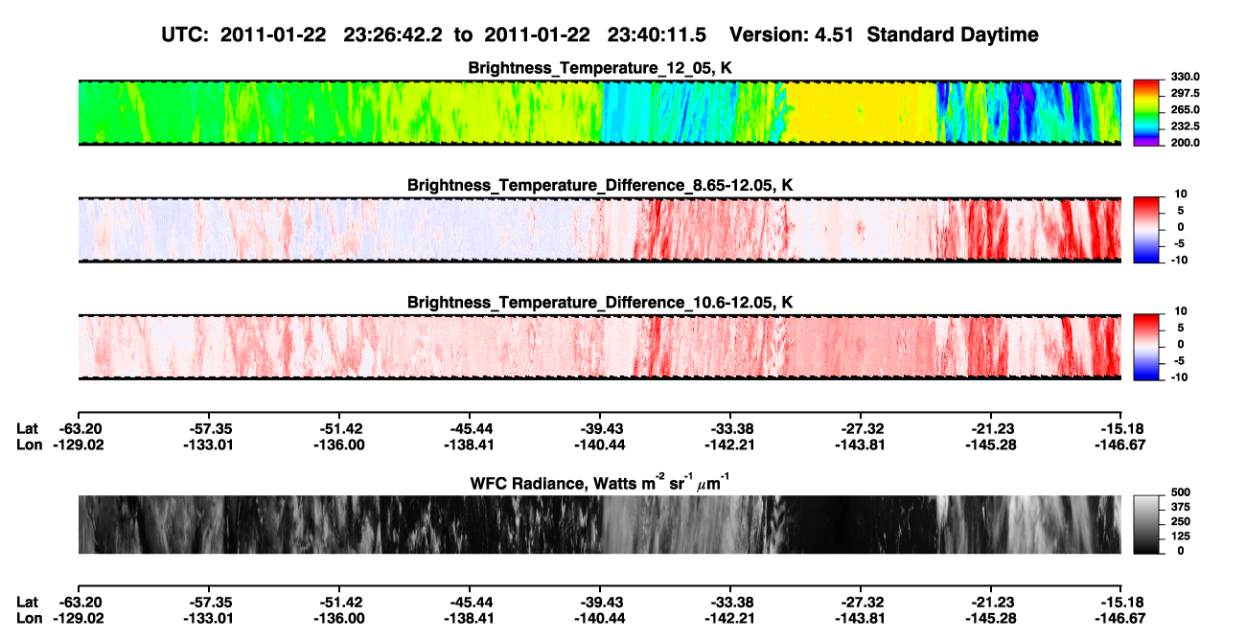
Task: Click longitude '-133.01' on axis under WFC panel
Action: 208,619
